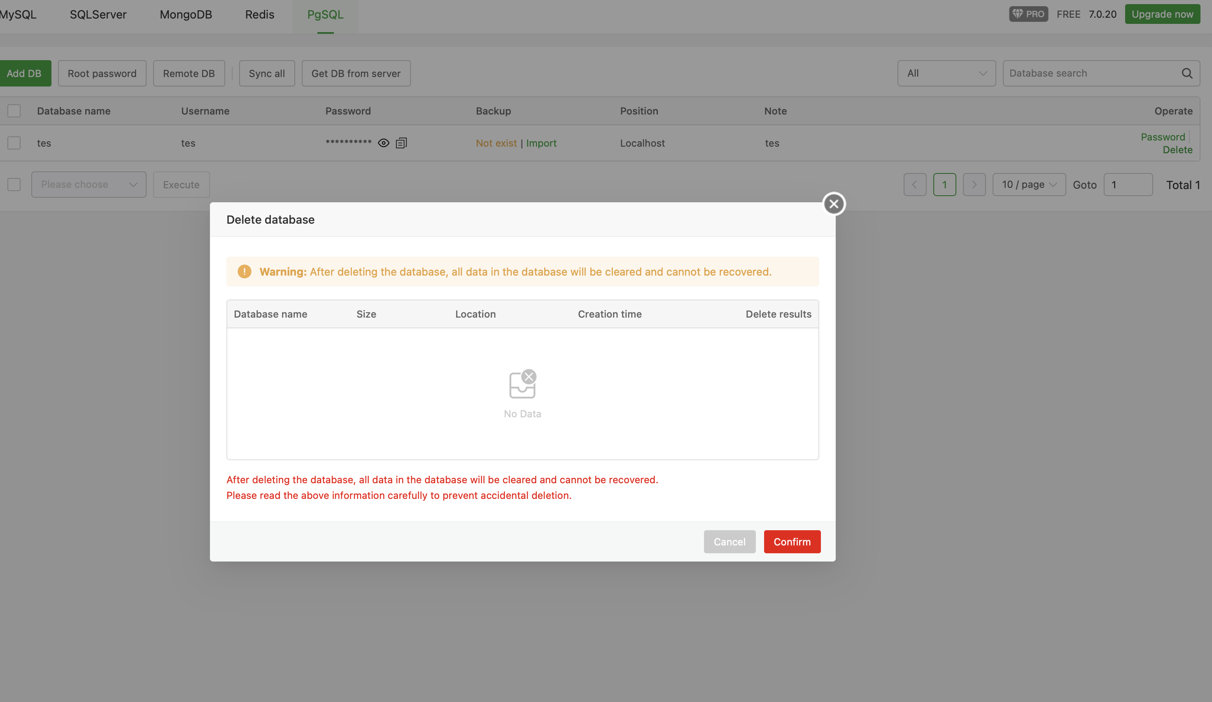The height and width of the screenshot is (702, 1212).
Task: Open the 10 / page dropdown
Action: 1029,185
